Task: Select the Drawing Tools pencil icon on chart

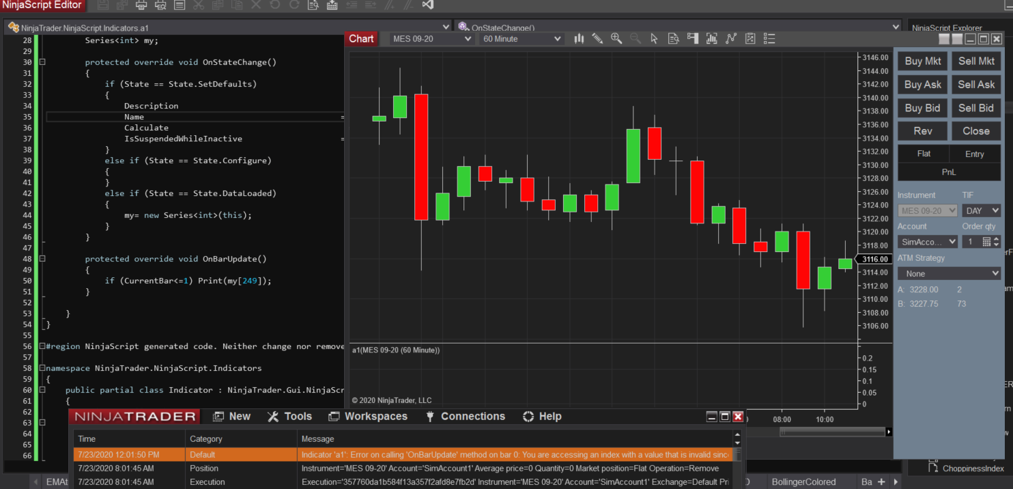Action: [x=597, y=39]
